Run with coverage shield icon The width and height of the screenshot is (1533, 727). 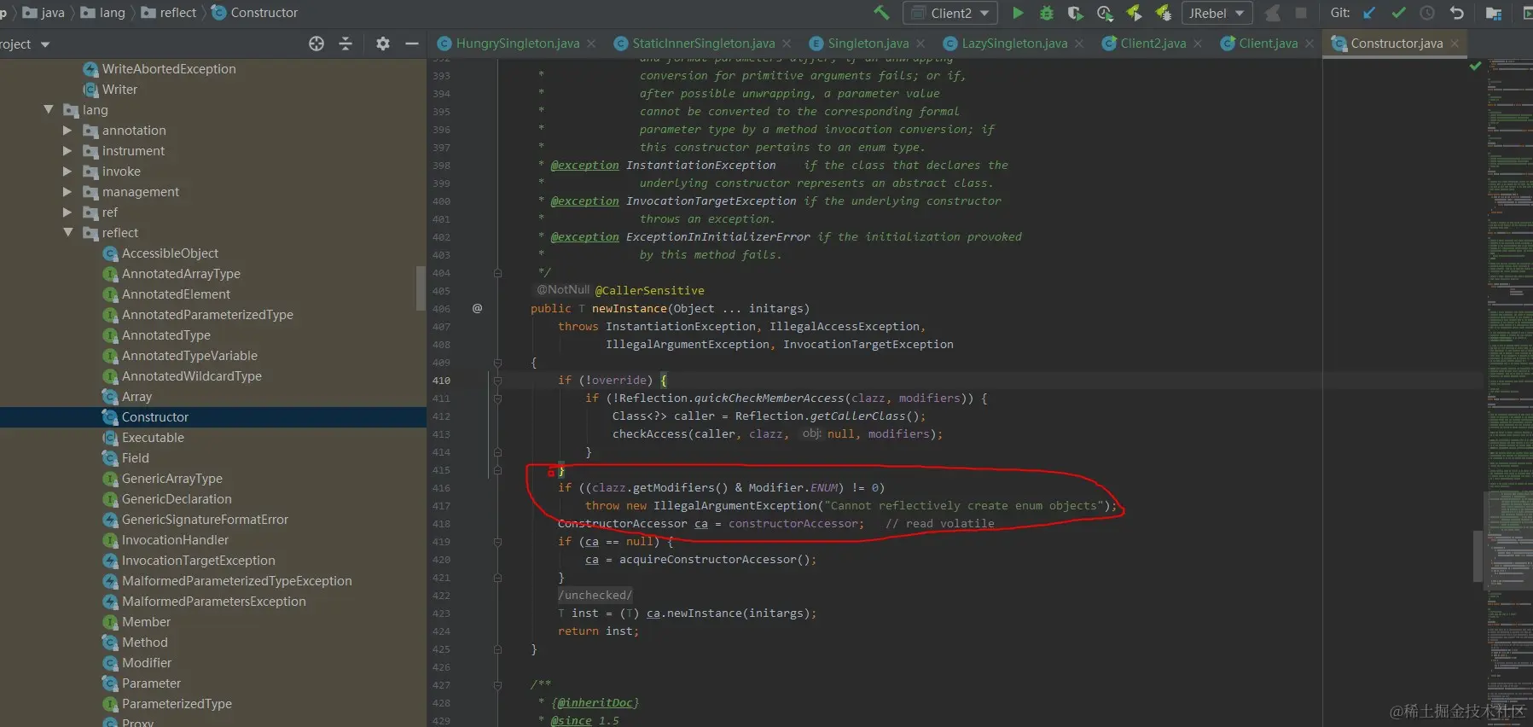pyautogui.click(x=1076, y=13)
